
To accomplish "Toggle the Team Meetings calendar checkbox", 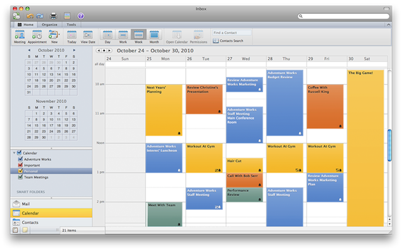I will tap(20, 177).
